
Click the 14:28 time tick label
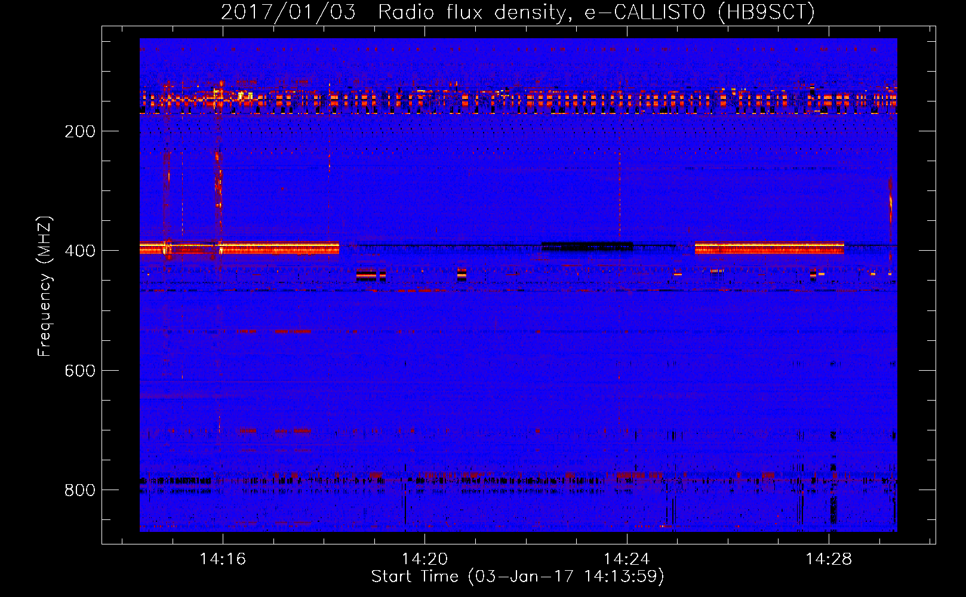point(829,559)
